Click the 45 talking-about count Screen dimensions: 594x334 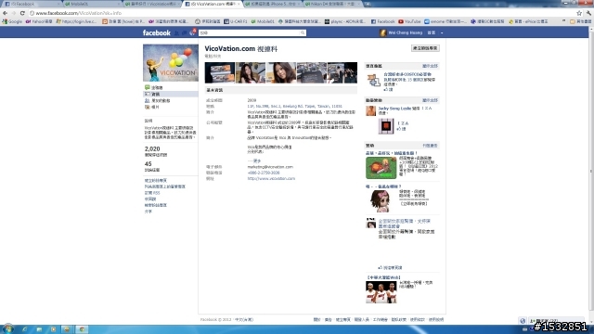coord(148,164)
